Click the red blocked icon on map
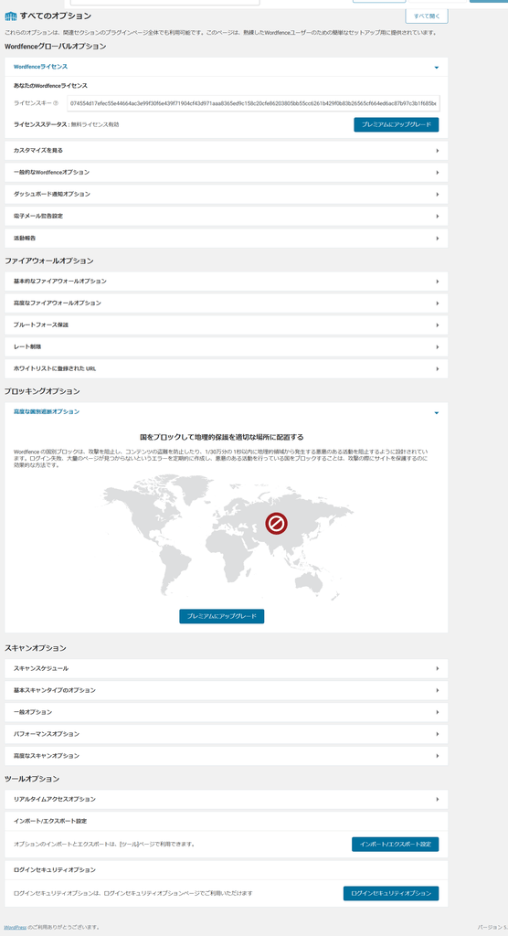Screen dimensions: 508x936 277,524
